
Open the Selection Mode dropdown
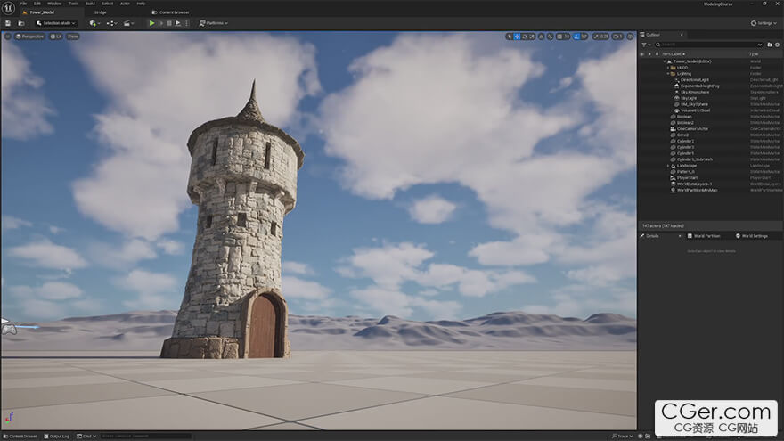[x=55, y=23]
